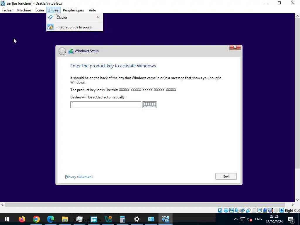Click the horizontal scrollbar right arrow
This screenshot has height=225, width=300.
point(292,205)
